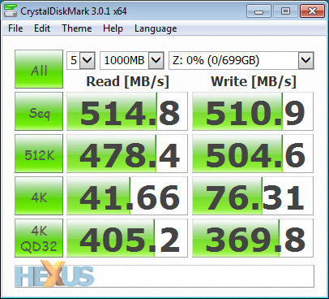Close the CrystalDiskMark window

(312, 11)
